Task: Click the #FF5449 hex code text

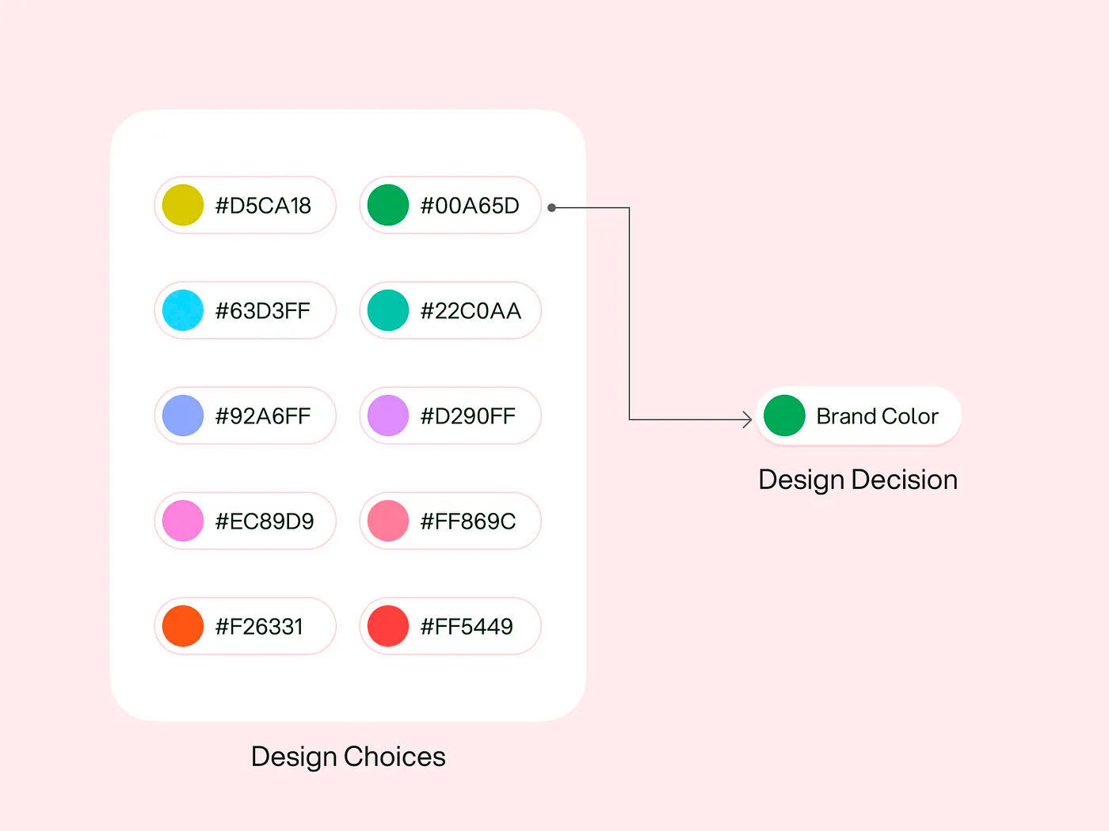Action: 467,627
